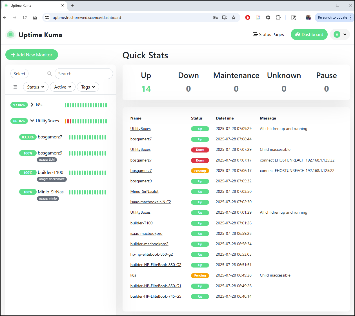Screen dimensions: 355x316
Task: Open builder-macbookpro2 link
Action: (149, 244)
